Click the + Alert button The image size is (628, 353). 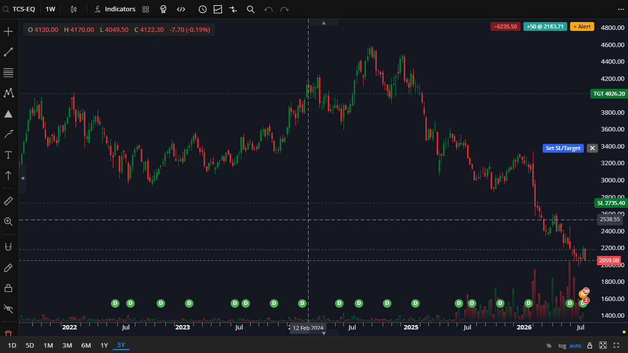click(x=582, y=26)
